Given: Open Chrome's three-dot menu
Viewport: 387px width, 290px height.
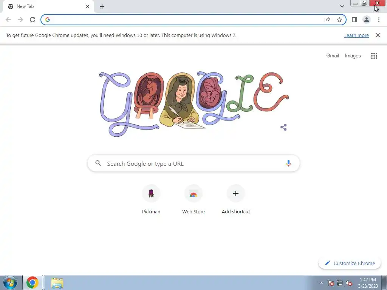Looking at the screenshot, I should (379, 20).
